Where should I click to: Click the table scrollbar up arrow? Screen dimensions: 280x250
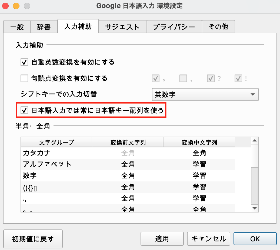[255, 141]
